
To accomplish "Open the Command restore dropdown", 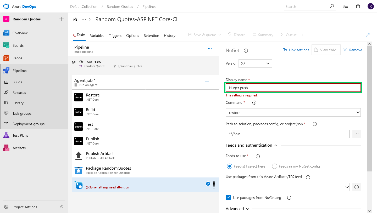I will [293, 113].
